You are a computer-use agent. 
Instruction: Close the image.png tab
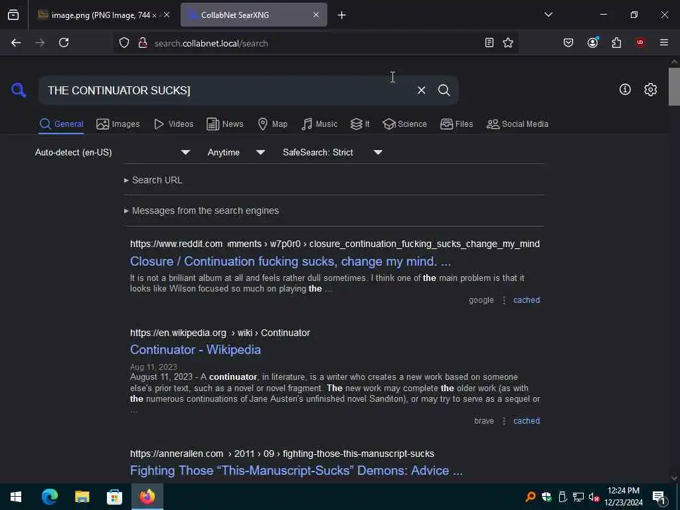pyautogui.click(x=167, y=15)
